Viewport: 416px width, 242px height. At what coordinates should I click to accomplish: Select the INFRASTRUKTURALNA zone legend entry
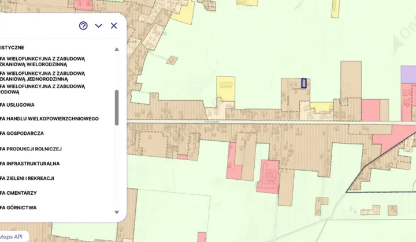tap(29, 164)
